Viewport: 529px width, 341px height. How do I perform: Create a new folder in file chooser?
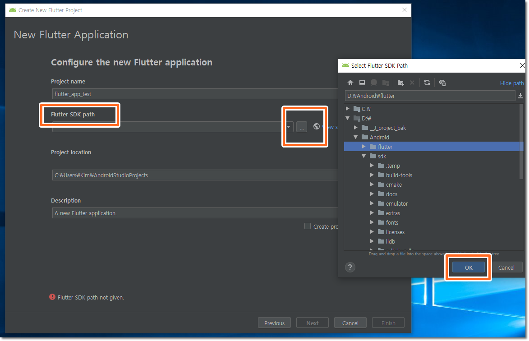[401, 83]
